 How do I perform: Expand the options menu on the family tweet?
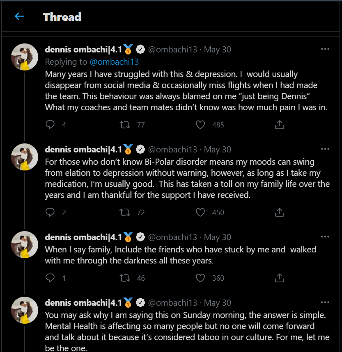coord(325,237)
